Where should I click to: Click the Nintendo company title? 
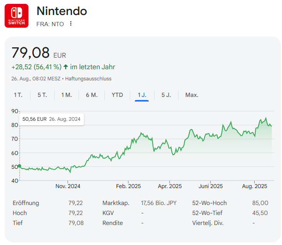click(x=62, y=11)
